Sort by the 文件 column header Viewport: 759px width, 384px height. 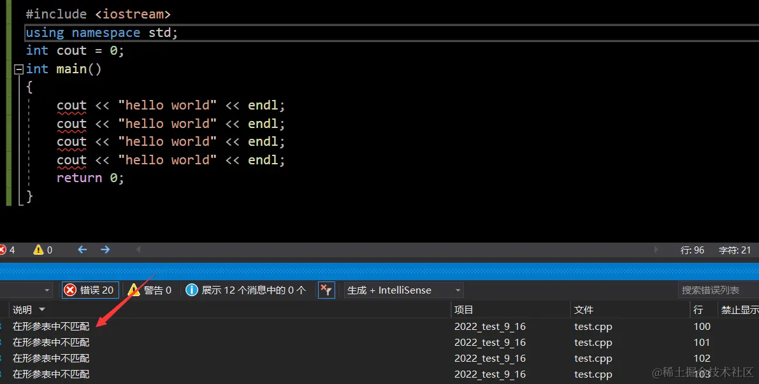point(584,309)
